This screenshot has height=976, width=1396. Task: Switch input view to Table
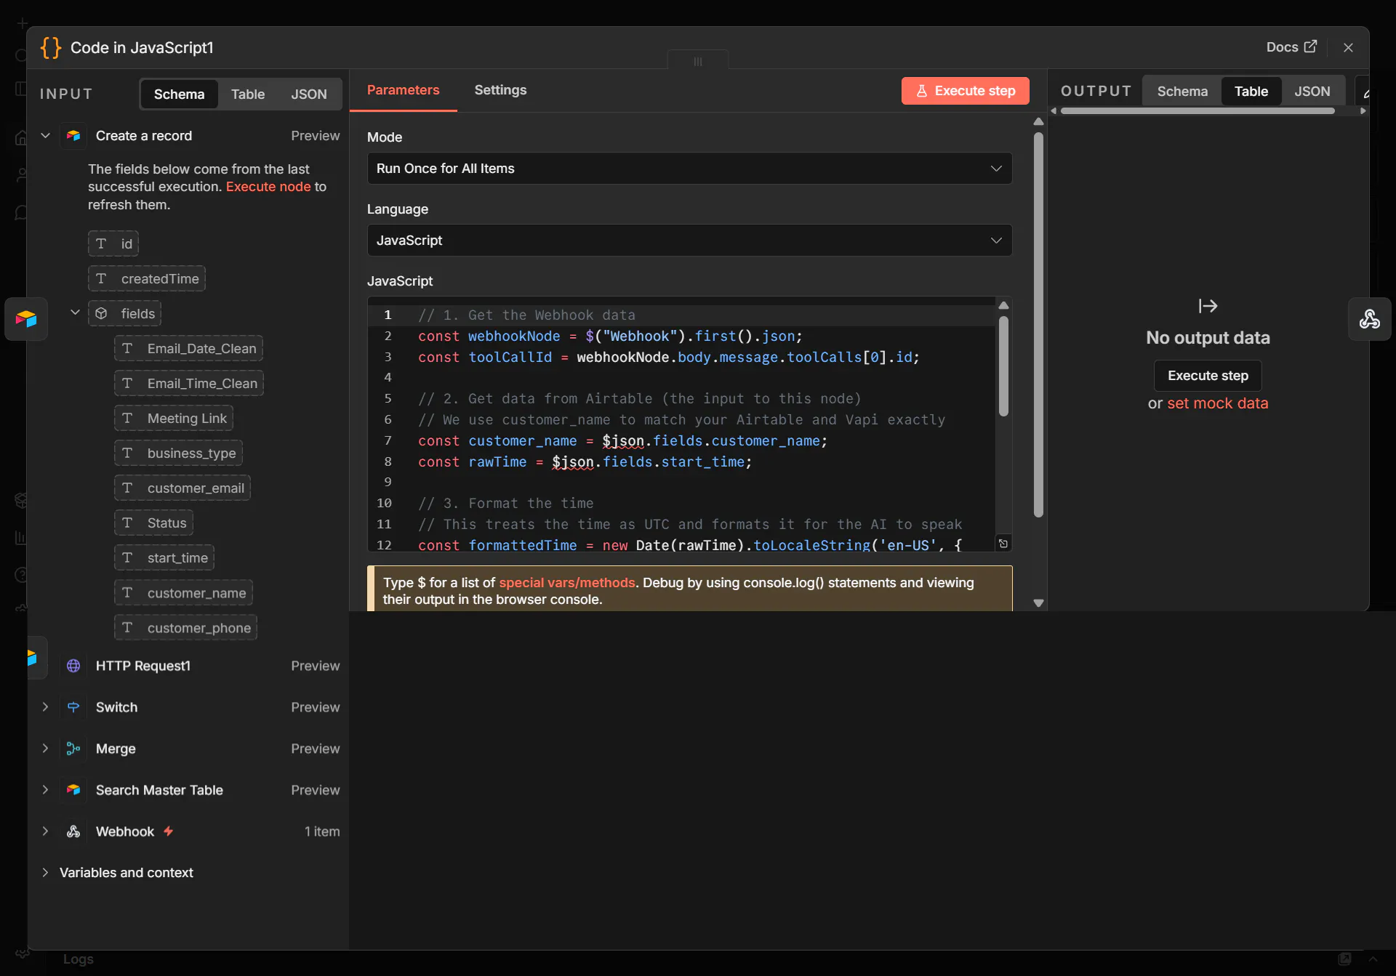click(x=248, y=94)
